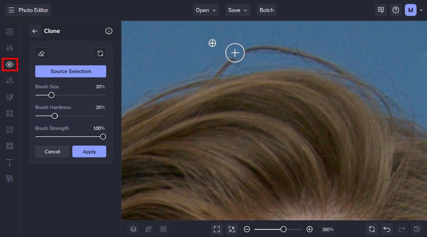Open the Artsy palette sidebar icon
The width and height of the screenshot is (427, 237).
9,97
